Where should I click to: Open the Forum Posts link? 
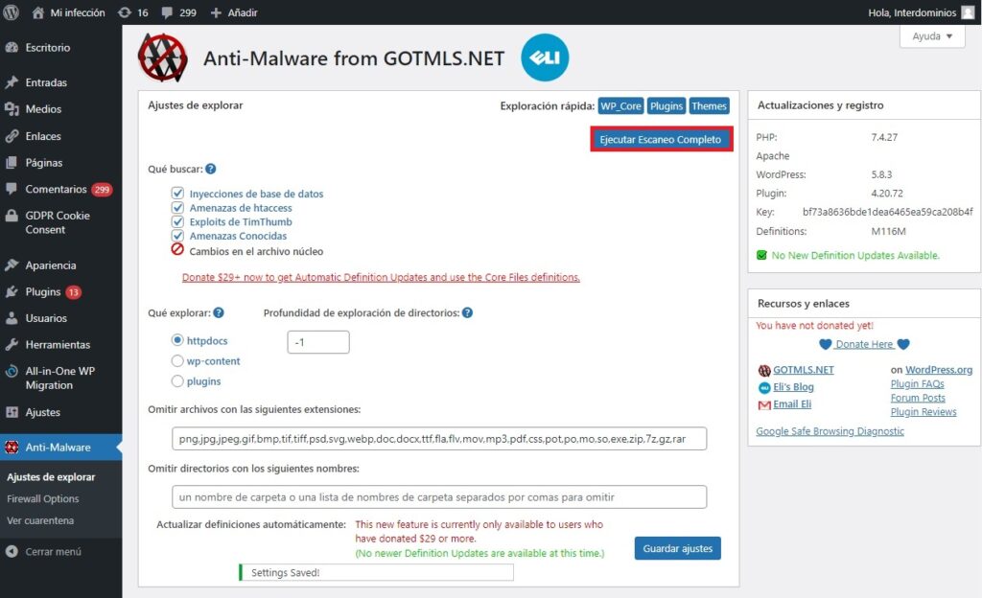pyautogui.click(x=918, y=398)
